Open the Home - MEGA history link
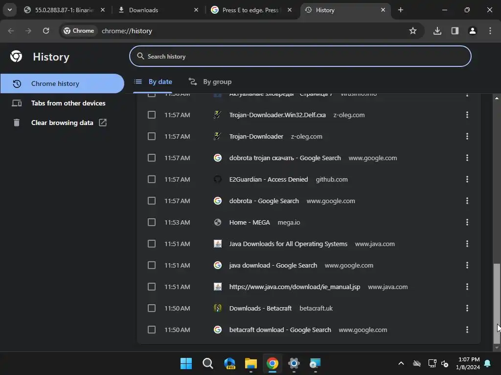The width and height of the screenshot is (501, 375). click(250, 222)
